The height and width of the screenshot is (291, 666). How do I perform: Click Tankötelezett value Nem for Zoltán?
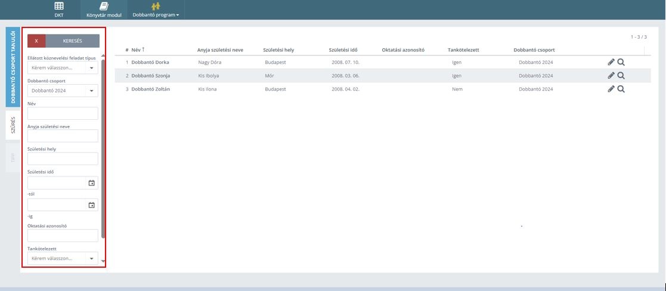457,89
